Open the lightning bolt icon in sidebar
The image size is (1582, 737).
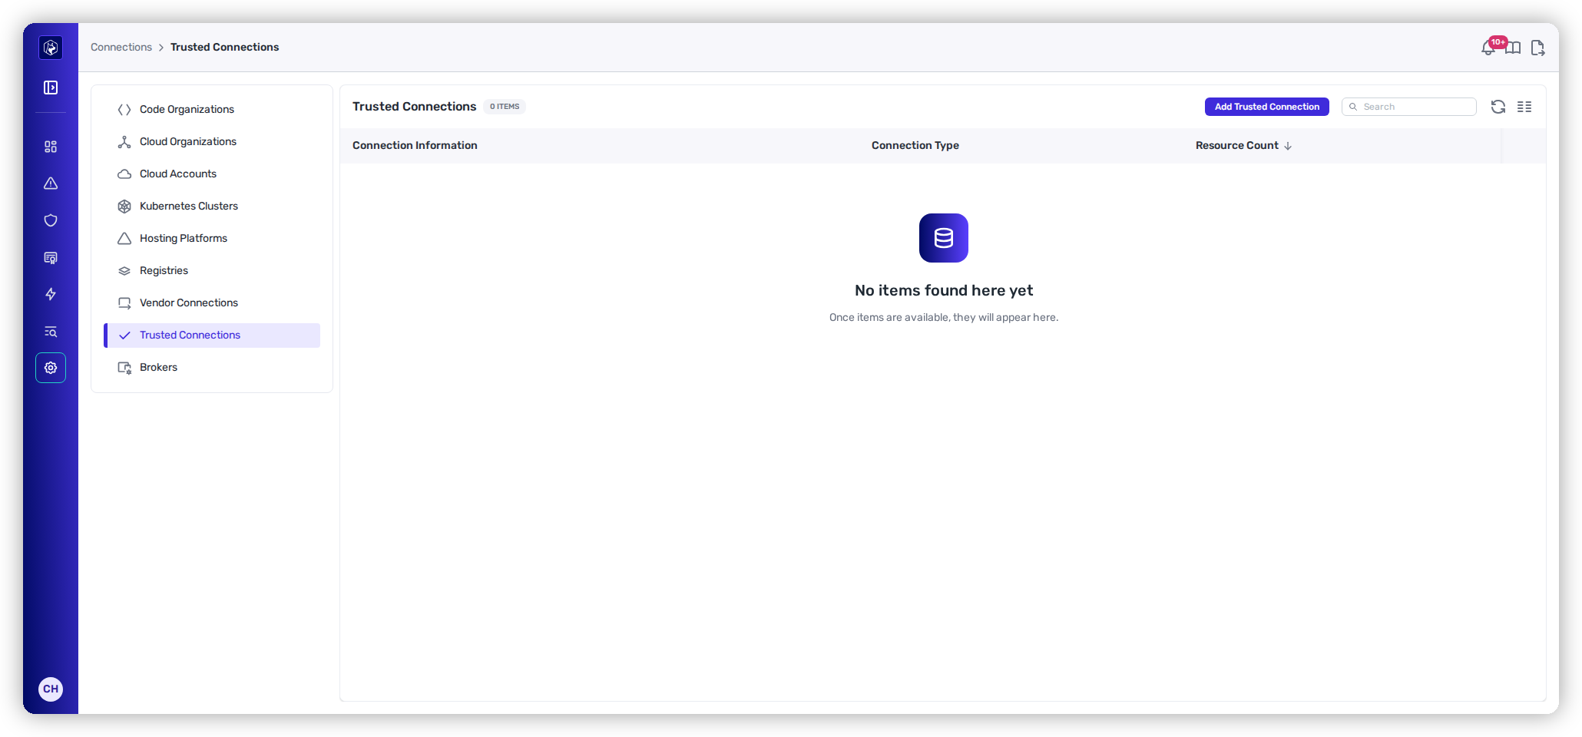(51, 294)
